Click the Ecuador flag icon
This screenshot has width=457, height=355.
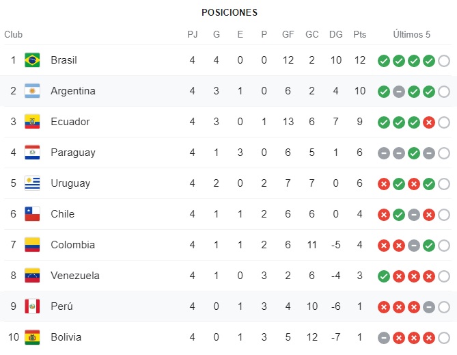(32, 122)
